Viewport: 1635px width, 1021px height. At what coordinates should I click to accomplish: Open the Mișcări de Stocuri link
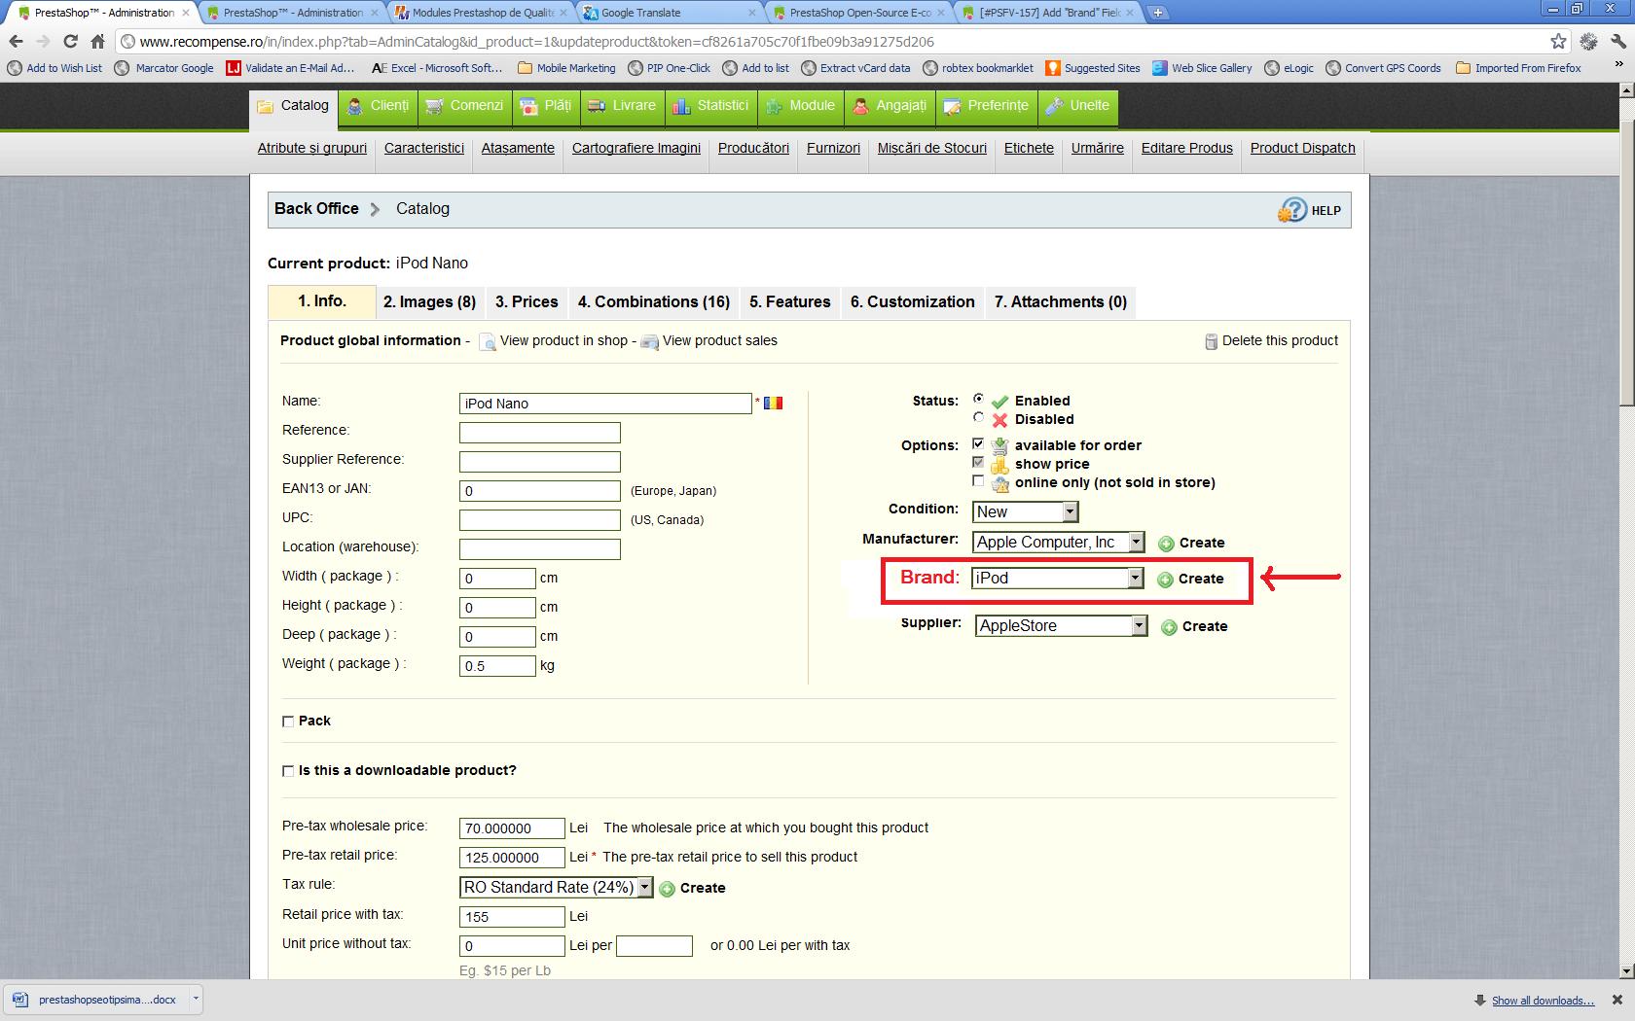(932, 148)
